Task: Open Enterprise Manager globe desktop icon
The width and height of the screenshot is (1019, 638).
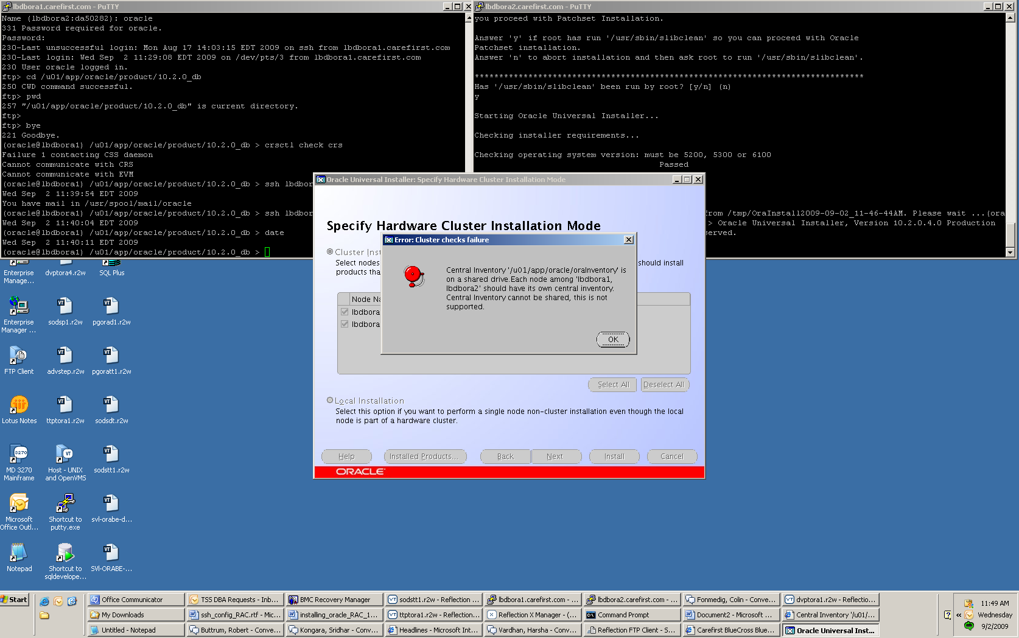Action: point(19,315)
